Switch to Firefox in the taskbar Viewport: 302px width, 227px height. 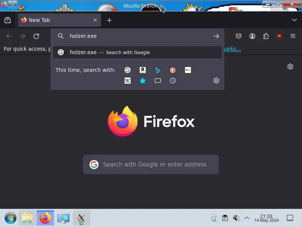45,218
